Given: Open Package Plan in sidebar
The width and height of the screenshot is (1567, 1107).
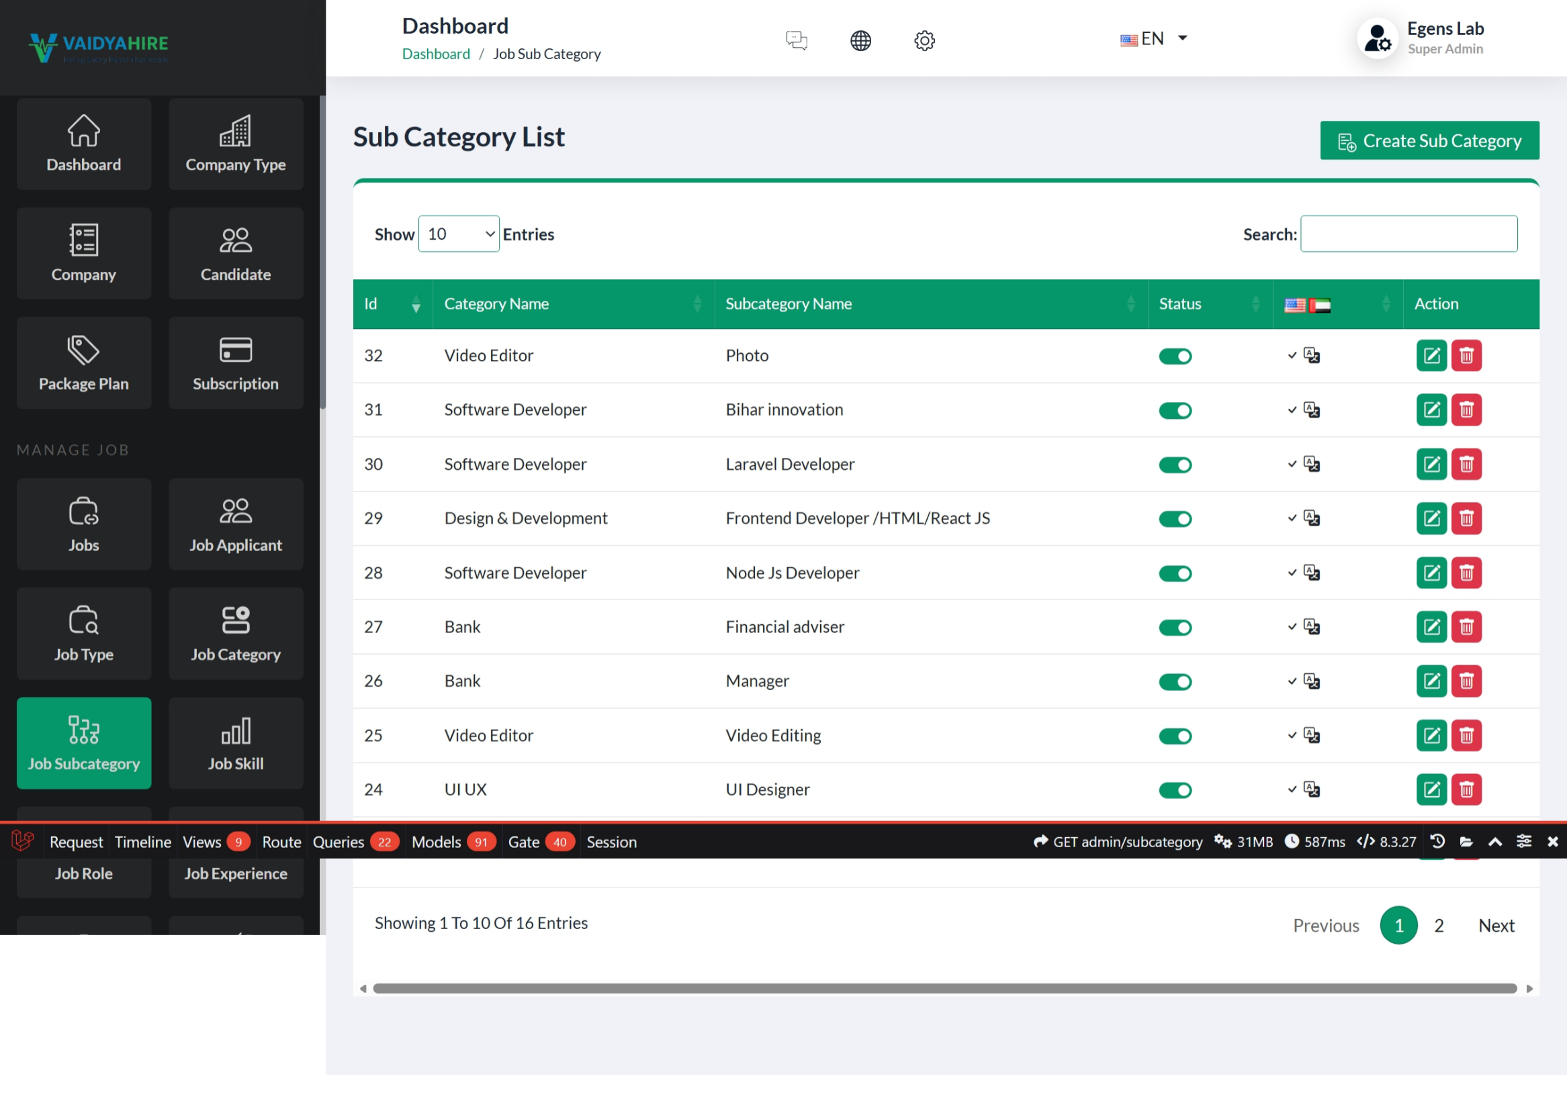Looking at the screenshot, I should tap(83, 363).
